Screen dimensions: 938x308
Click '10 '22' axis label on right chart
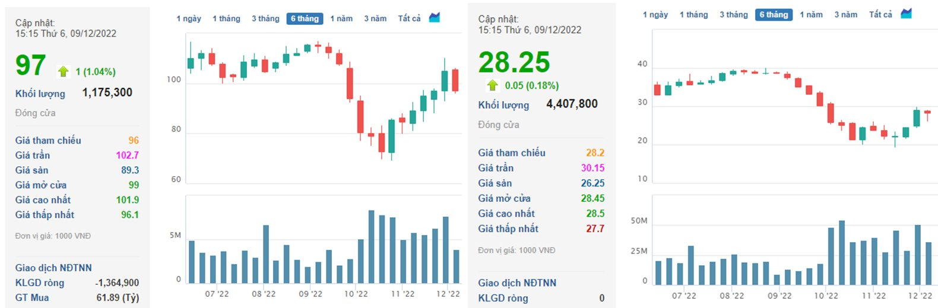(826, 296)
